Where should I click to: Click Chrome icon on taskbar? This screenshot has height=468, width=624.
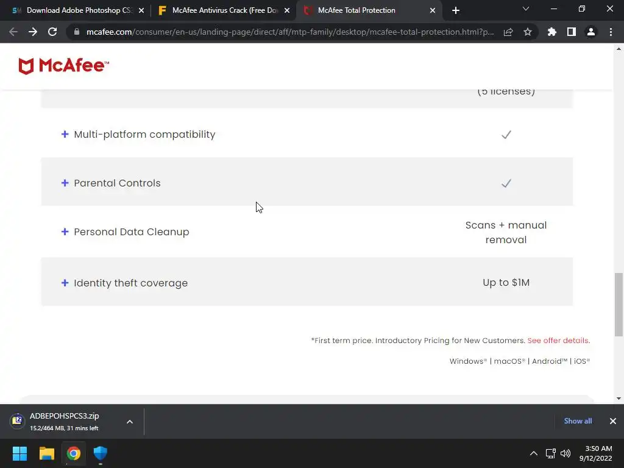pyautogui.click(x=73, y=453)
